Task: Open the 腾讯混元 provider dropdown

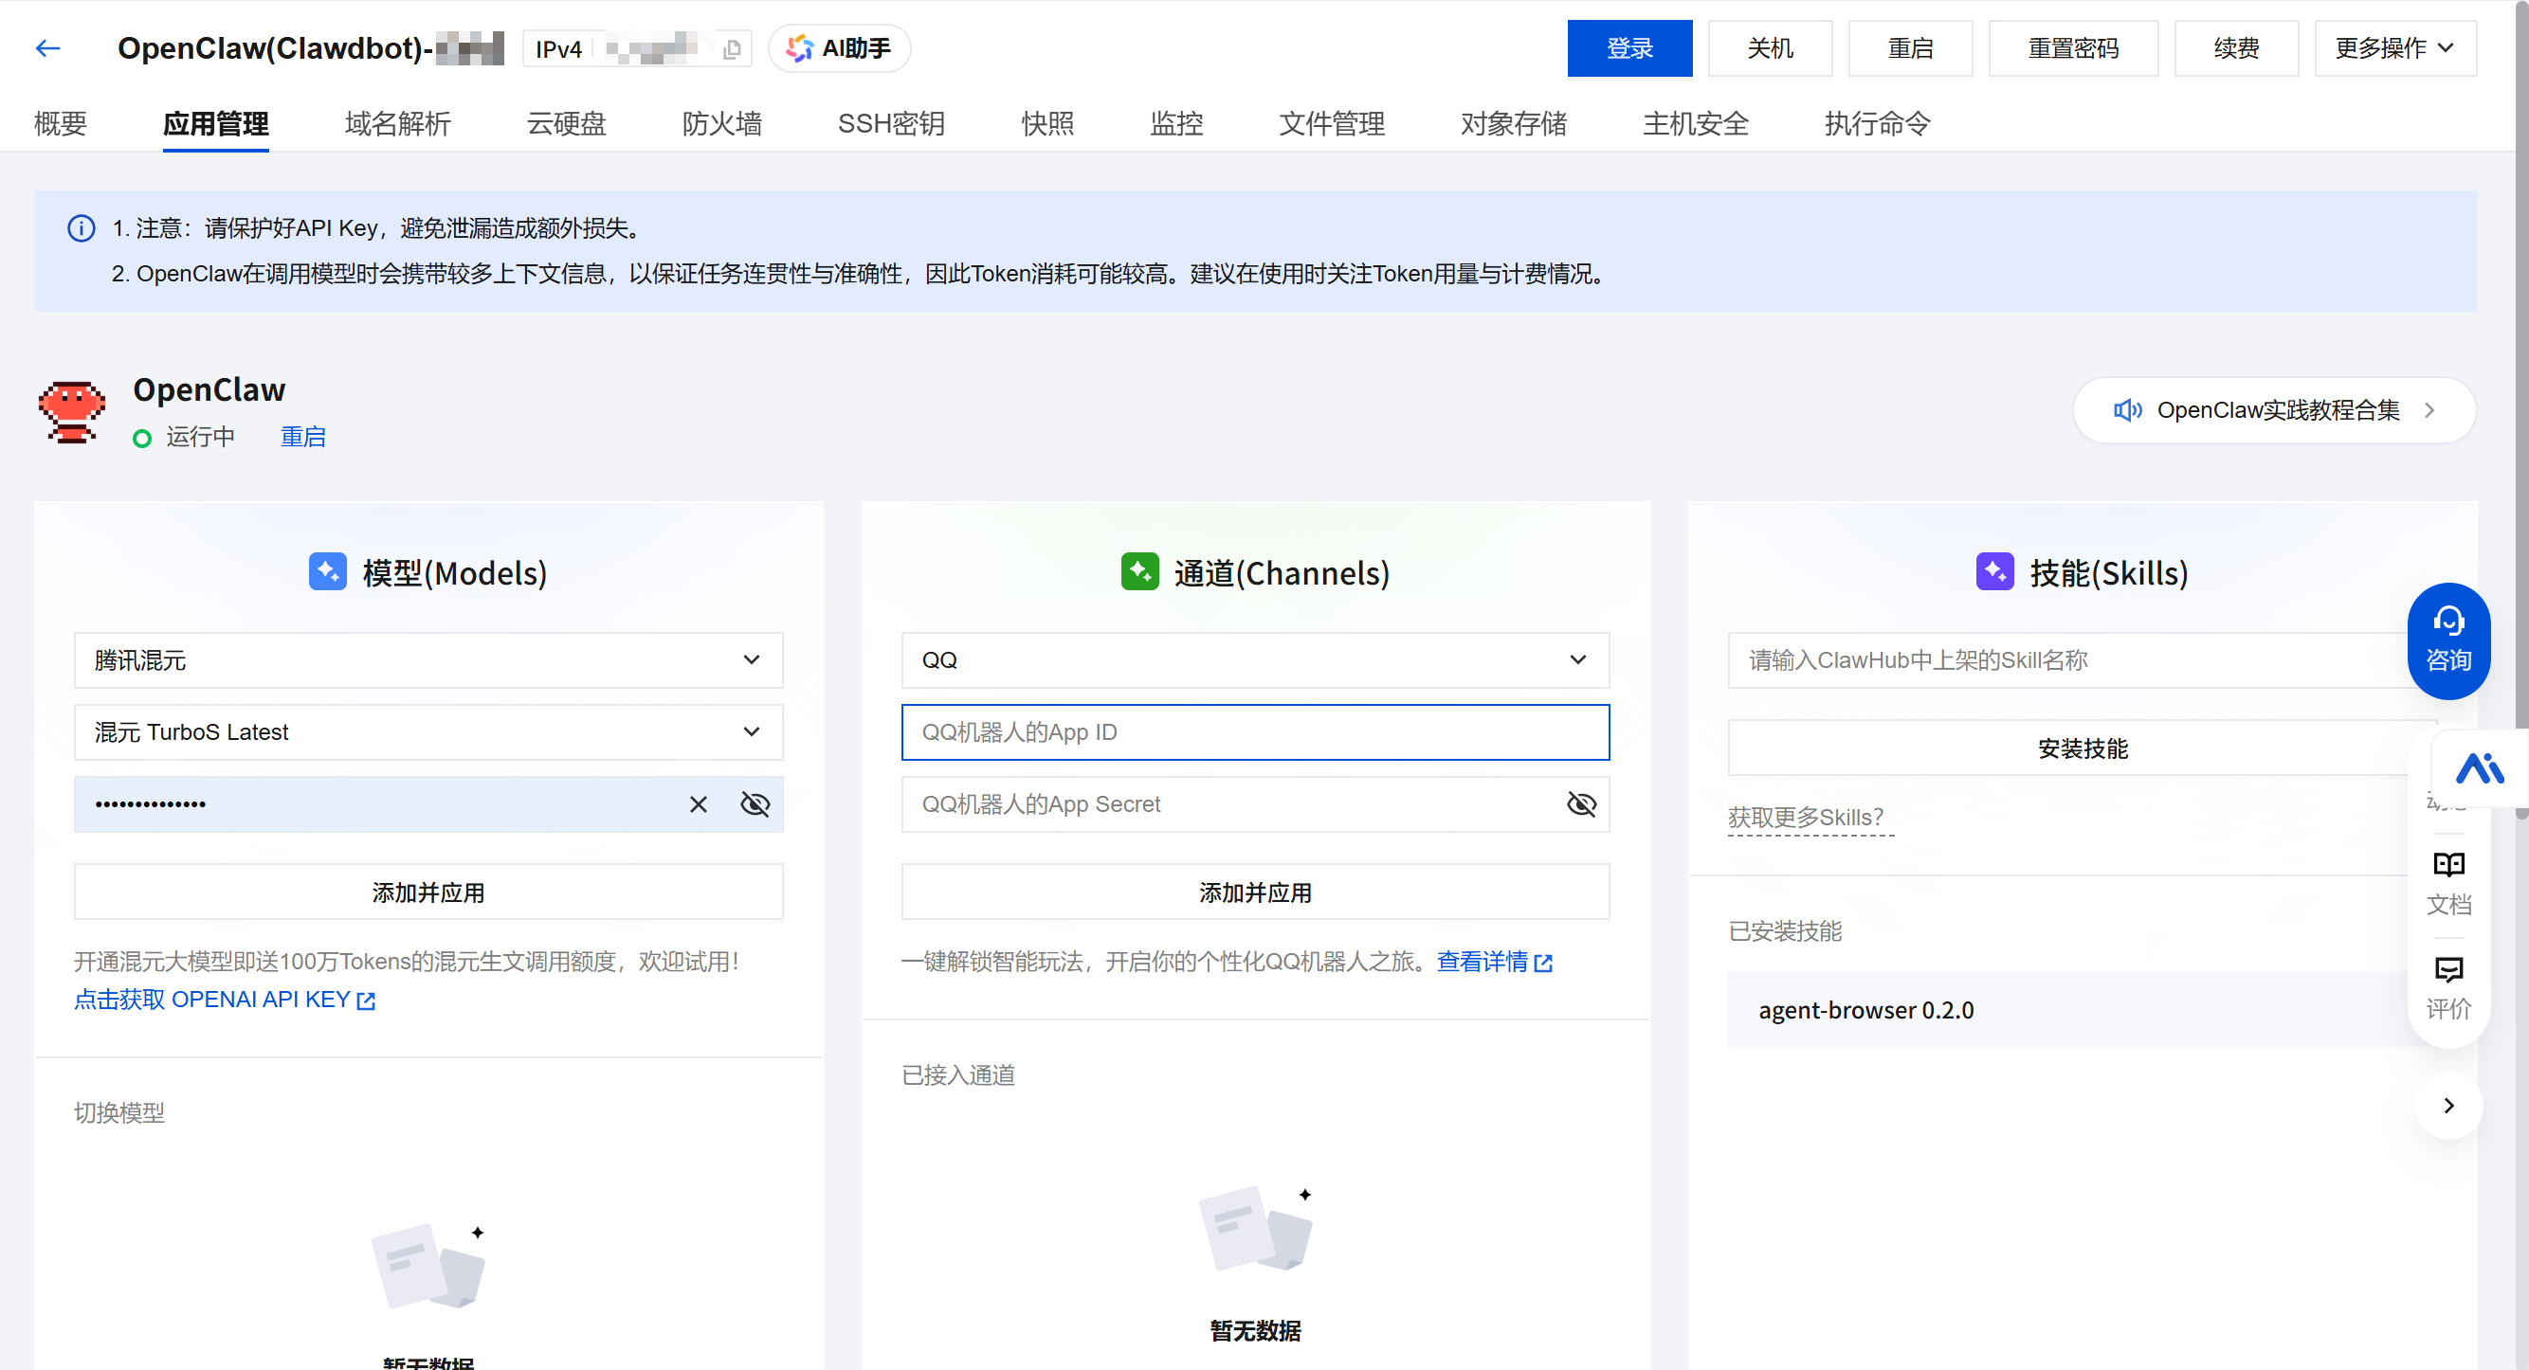Action: (x=428, y=660)
